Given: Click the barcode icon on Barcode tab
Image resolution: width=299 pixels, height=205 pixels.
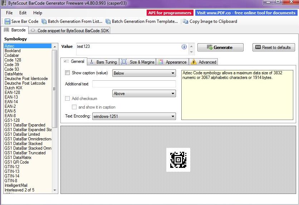Looking at the screenshot, I should 6,30.
